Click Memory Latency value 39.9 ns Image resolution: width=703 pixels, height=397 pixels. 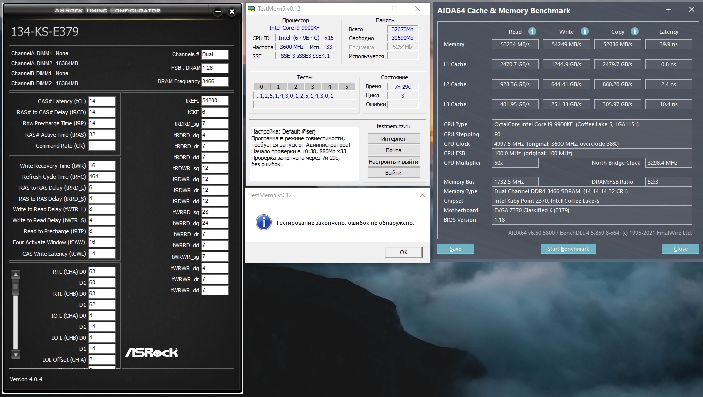point(669,44)
